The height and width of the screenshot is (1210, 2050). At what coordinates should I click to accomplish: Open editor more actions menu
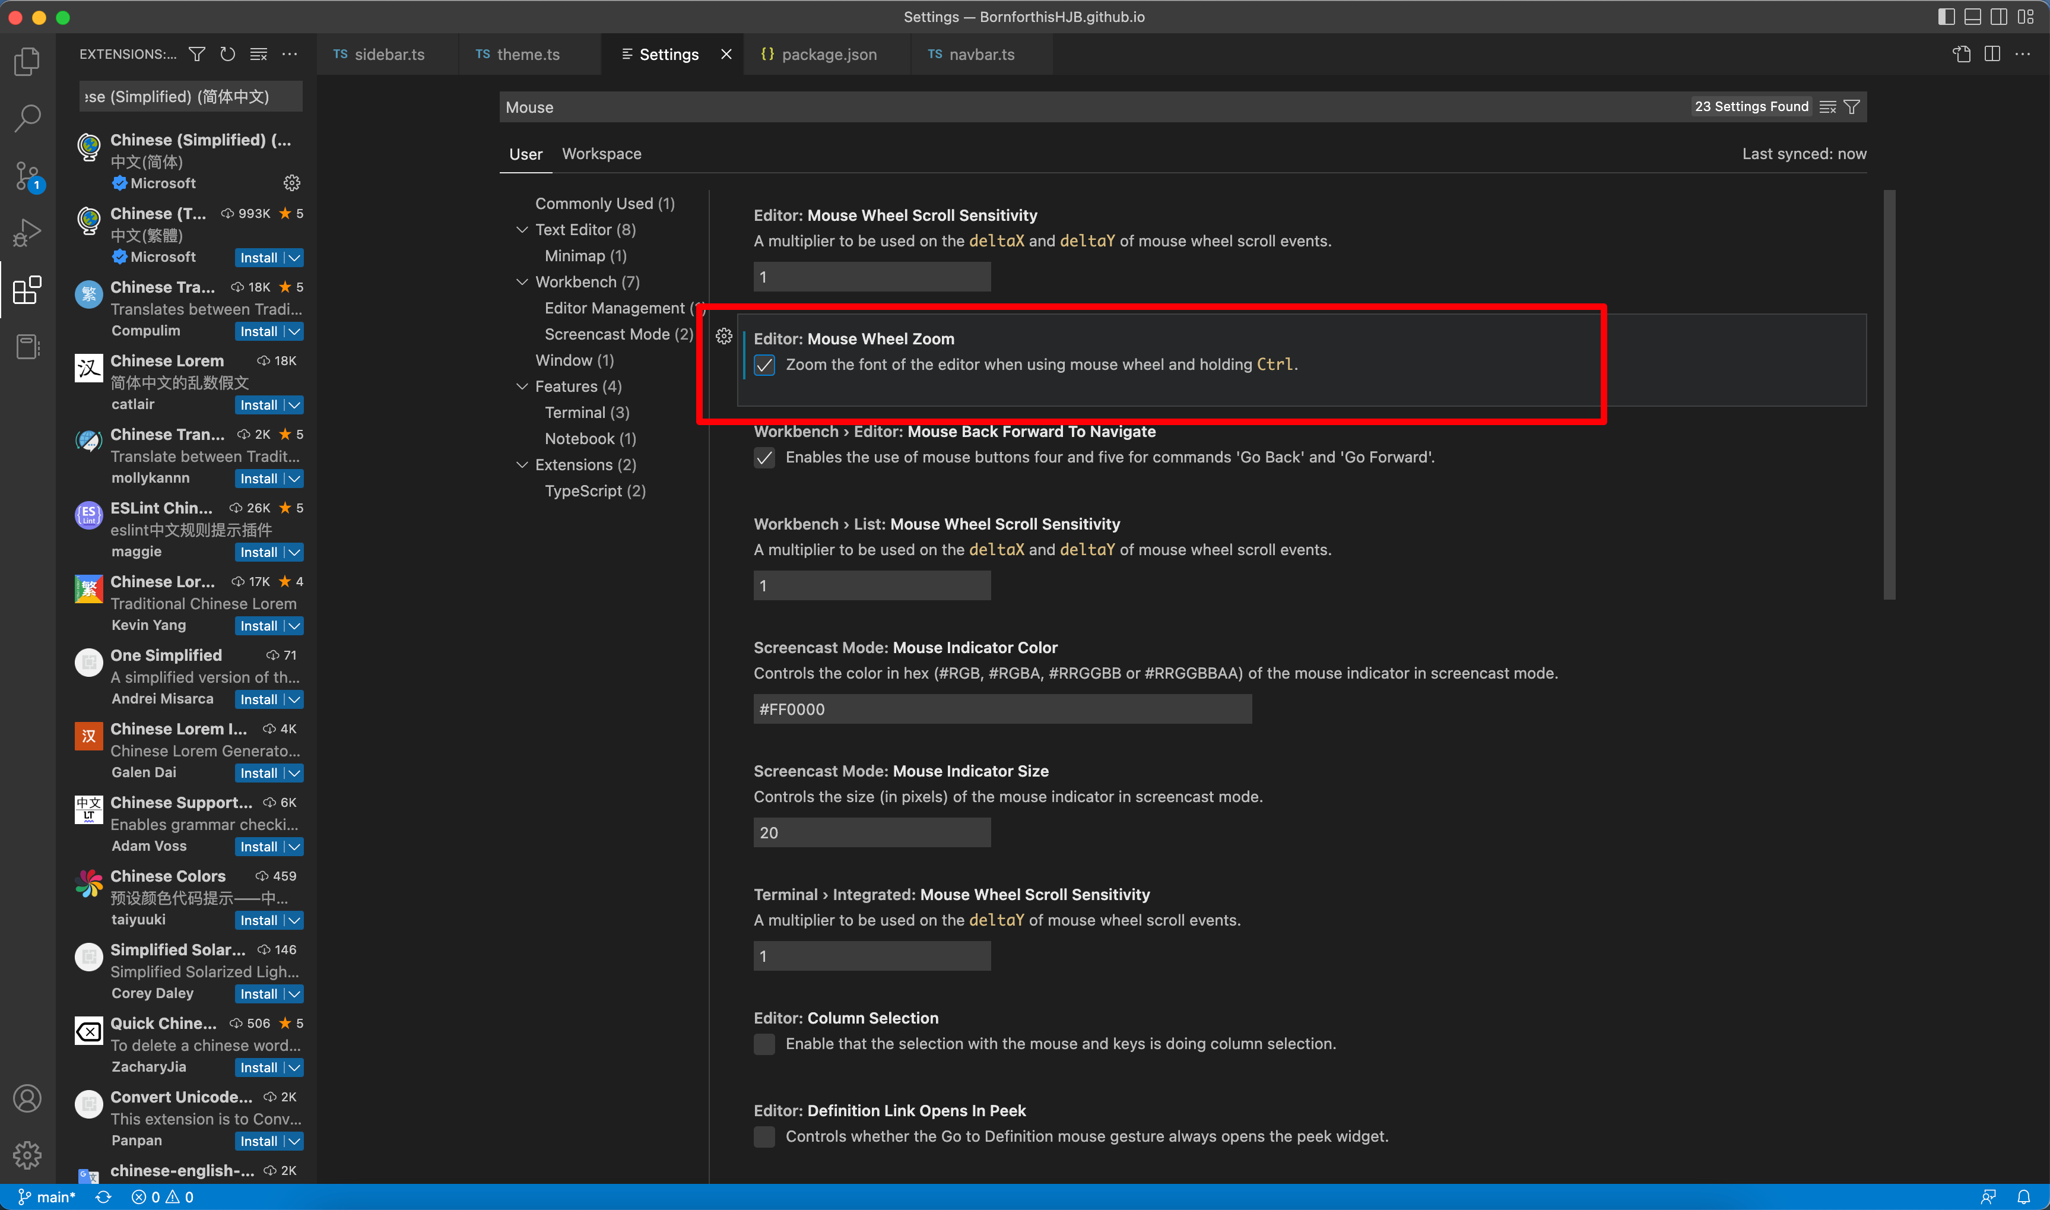[2023, 54]
